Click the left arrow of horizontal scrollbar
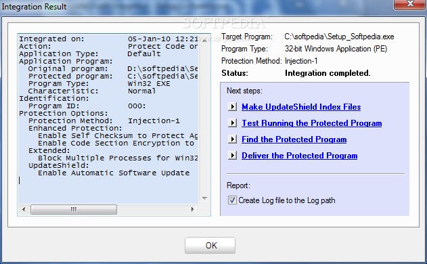 tap(24, 210)
